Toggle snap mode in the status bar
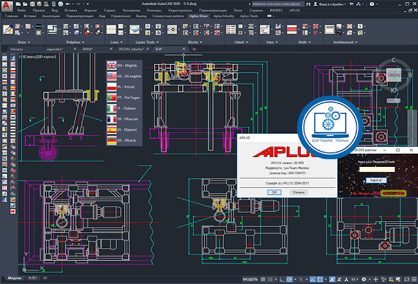 [270, 279]
